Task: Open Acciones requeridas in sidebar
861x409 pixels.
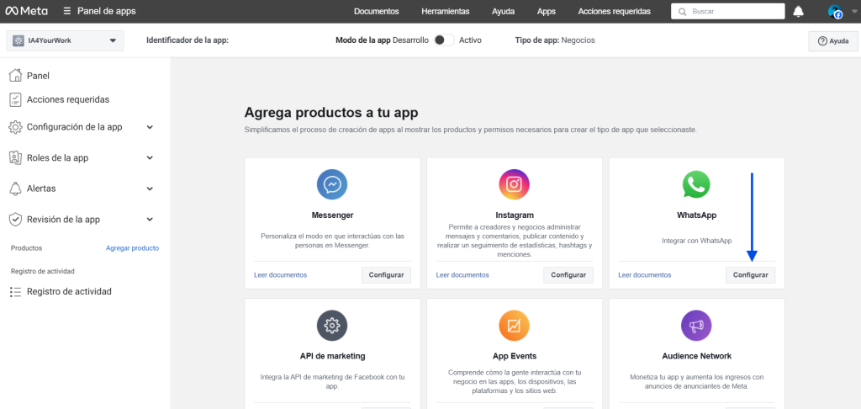Action: [x=68, y=99]
